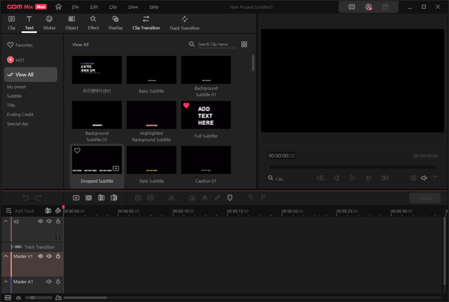
Task: Lock the V2 track
Action: [x=58, y=221]
